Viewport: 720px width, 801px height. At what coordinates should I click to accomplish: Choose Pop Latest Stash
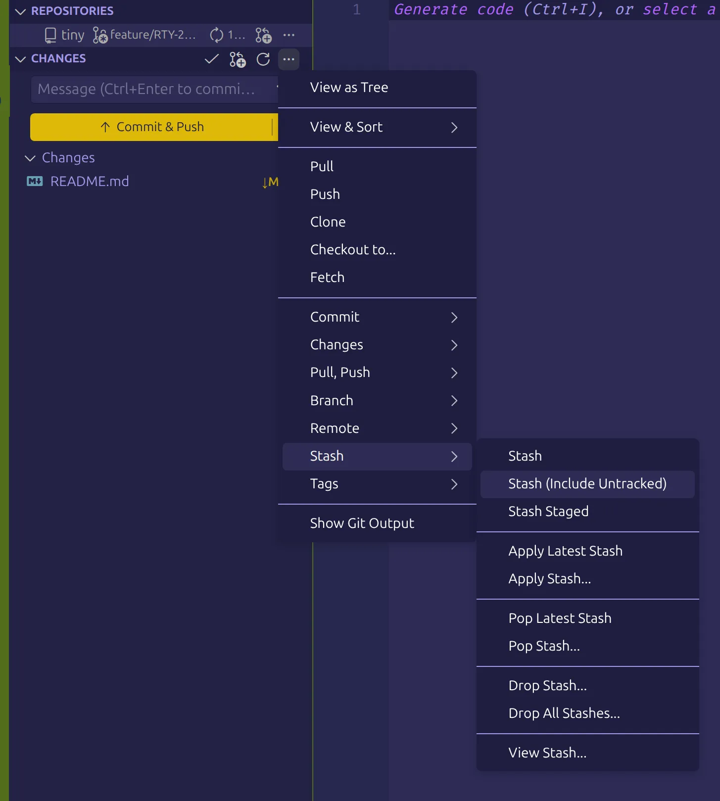(x=560, y=618)
